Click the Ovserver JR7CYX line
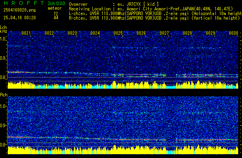The image size is (242, 158). point(114,4)
